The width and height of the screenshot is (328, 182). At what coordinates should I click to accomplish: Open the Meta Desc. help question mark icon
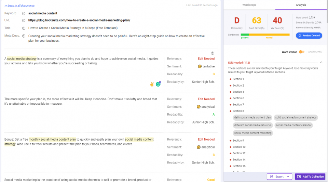pyautogui.click(x=24, y=36)
